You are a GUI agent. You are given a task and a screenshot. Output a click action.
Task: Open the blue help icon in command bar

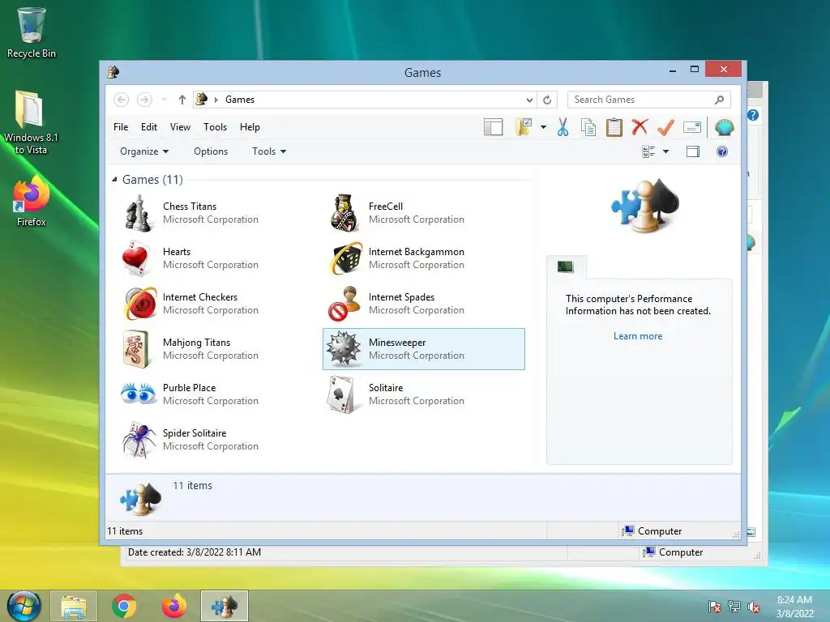coord(722,151)
